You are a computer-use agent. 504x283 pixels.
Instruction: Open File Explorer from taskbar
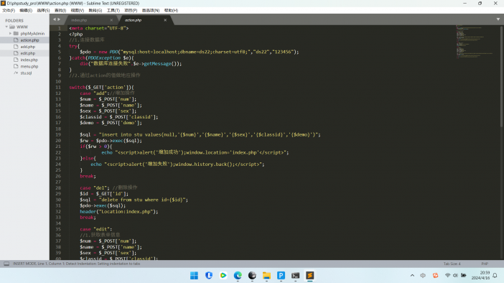(266, 276)
